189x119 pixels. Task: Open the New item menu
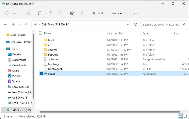click(12, 13)
